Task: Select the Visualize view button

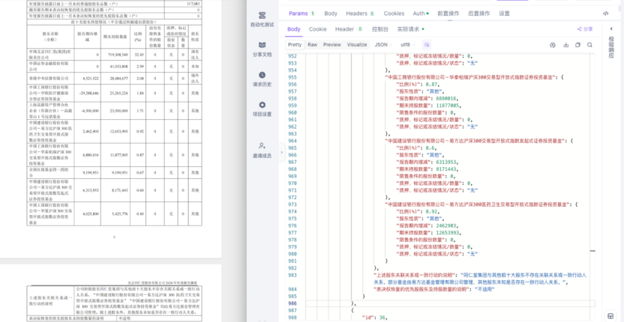Action: (x=357, y=45)
